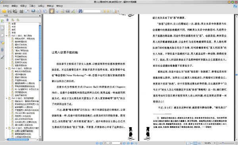Click the bookmark panel vertical scrollbar

[x=40, y=53]
